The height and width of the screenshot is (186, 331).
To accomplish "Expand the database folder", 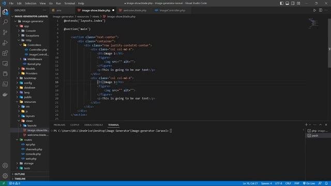I will [x=29, y=87].
